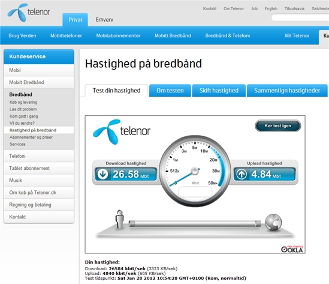Expand the Telefoni sidebar section
Viewport: 329px width, 284px height.
(39, 156)
